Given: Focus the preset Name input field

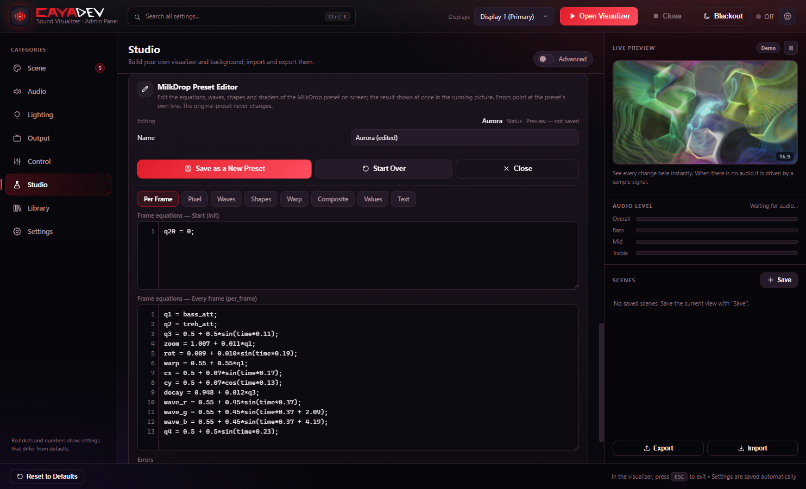Looking at the screenshot, I should [x=464, y=138].
